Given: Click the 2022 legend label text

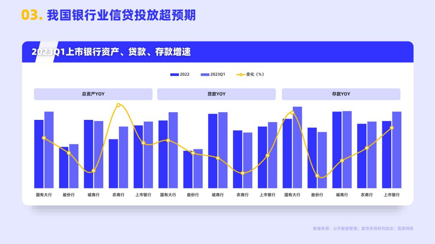Looking at the screenshot, I should (184, 75).
